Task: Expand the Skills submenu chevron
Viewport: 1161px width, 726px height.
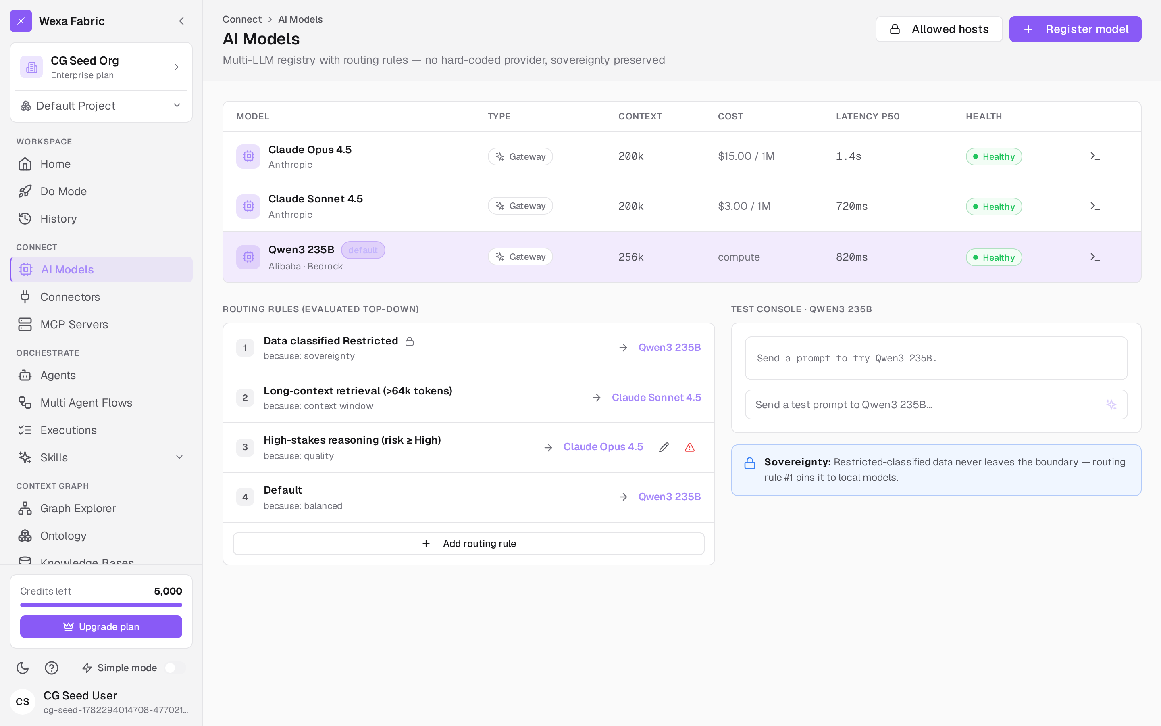Action: (179, 457)
